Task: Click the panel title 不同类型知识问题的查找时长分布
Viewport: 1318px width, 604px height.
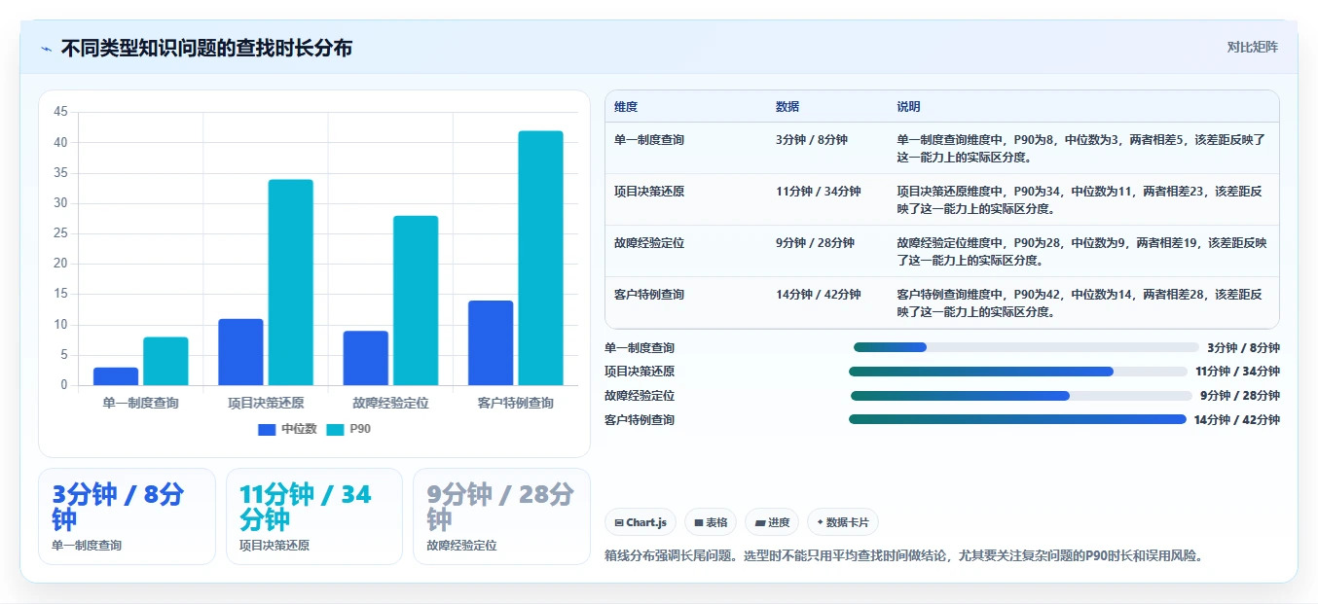Action: (x=206, y=48)
